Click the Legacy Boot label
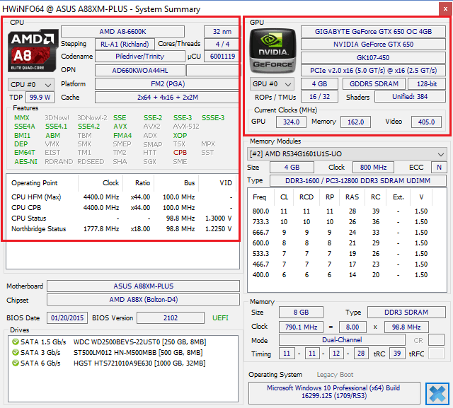 click(x=335, y=375)
